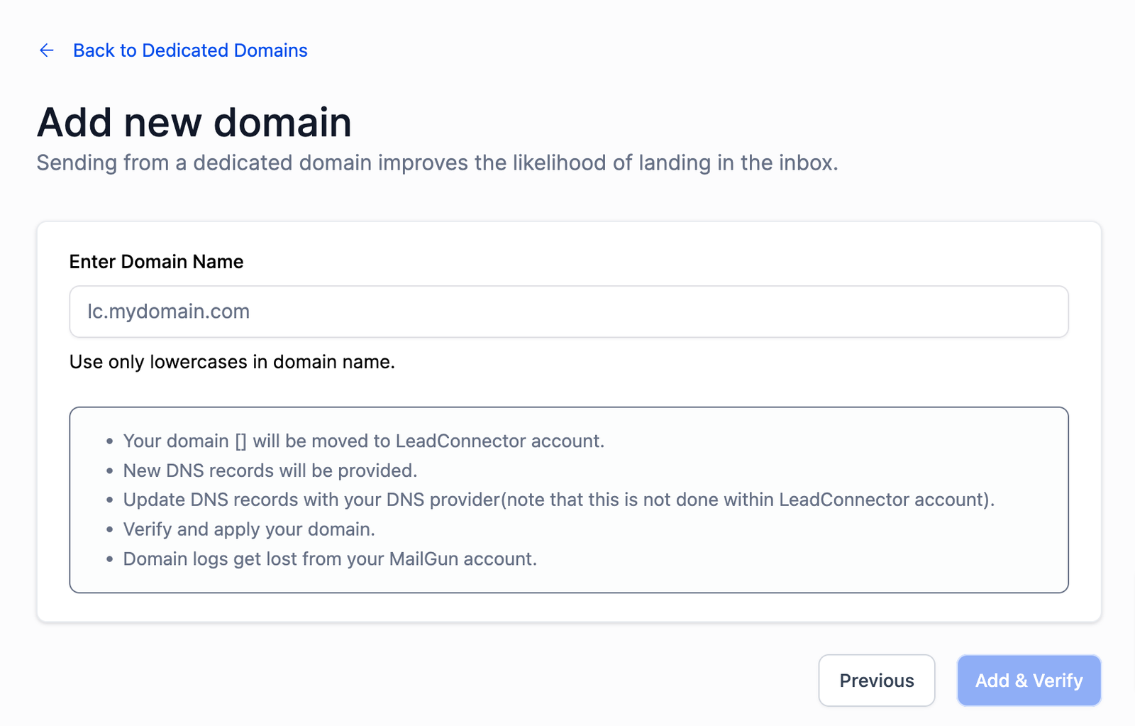Click the dedicated domain subtitle description

coord(437,163)
